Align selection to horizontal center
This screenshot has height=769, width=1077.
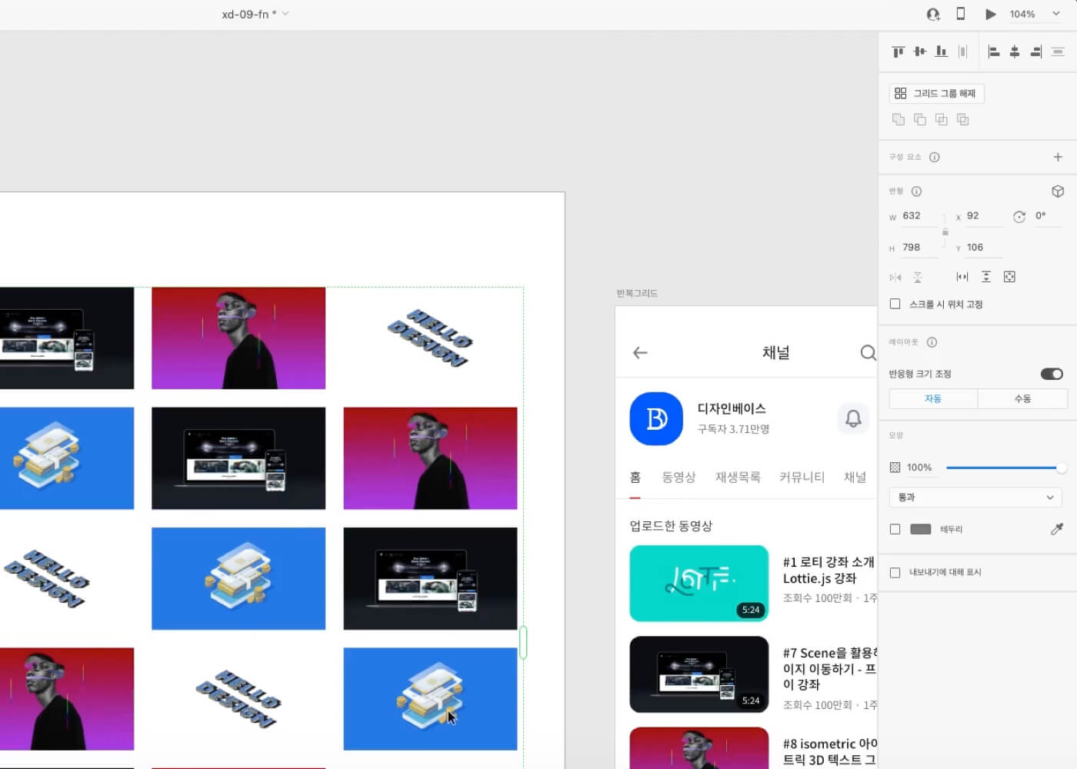coord(1015,52)
